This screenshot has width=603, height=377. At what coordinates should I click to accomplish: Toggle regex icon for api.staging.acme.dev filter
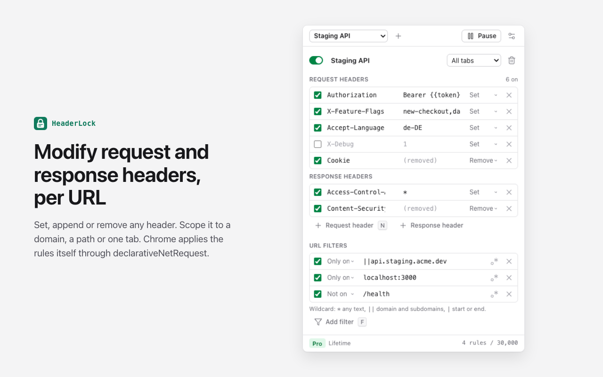(494, 262)
